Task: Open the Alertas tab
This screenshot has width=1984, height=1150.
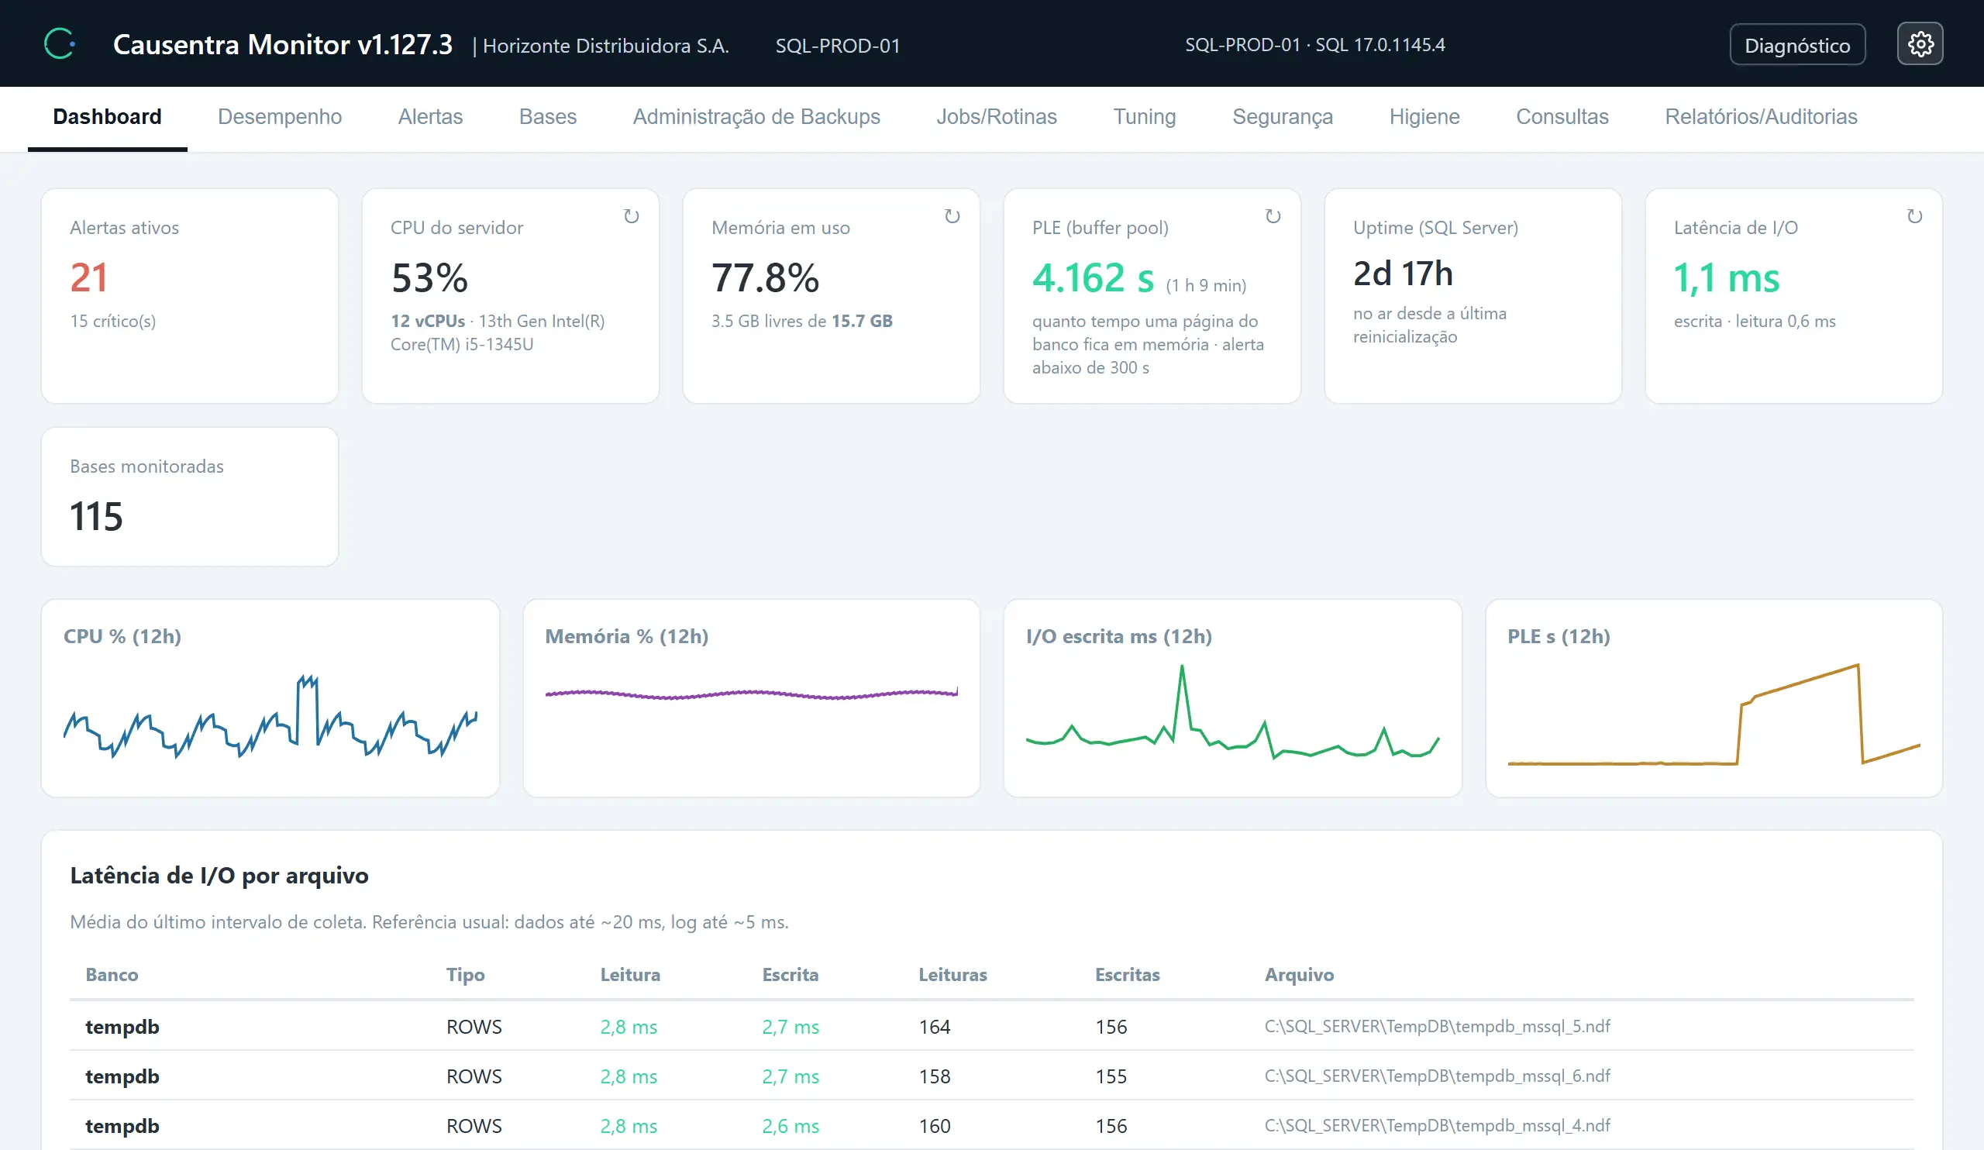Action: 430,116
